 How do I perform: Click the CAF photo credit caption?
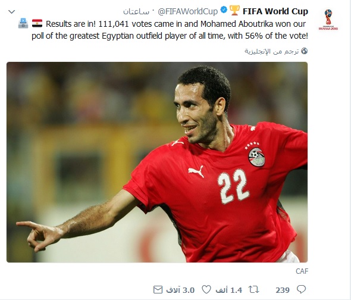click(x=302, y=271)
